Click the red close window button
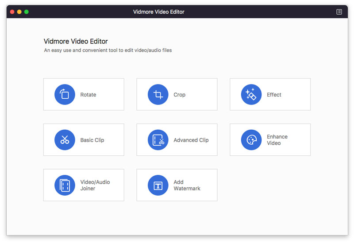The height and width of the screenshot is (243, 354). [x=12, y=12]
